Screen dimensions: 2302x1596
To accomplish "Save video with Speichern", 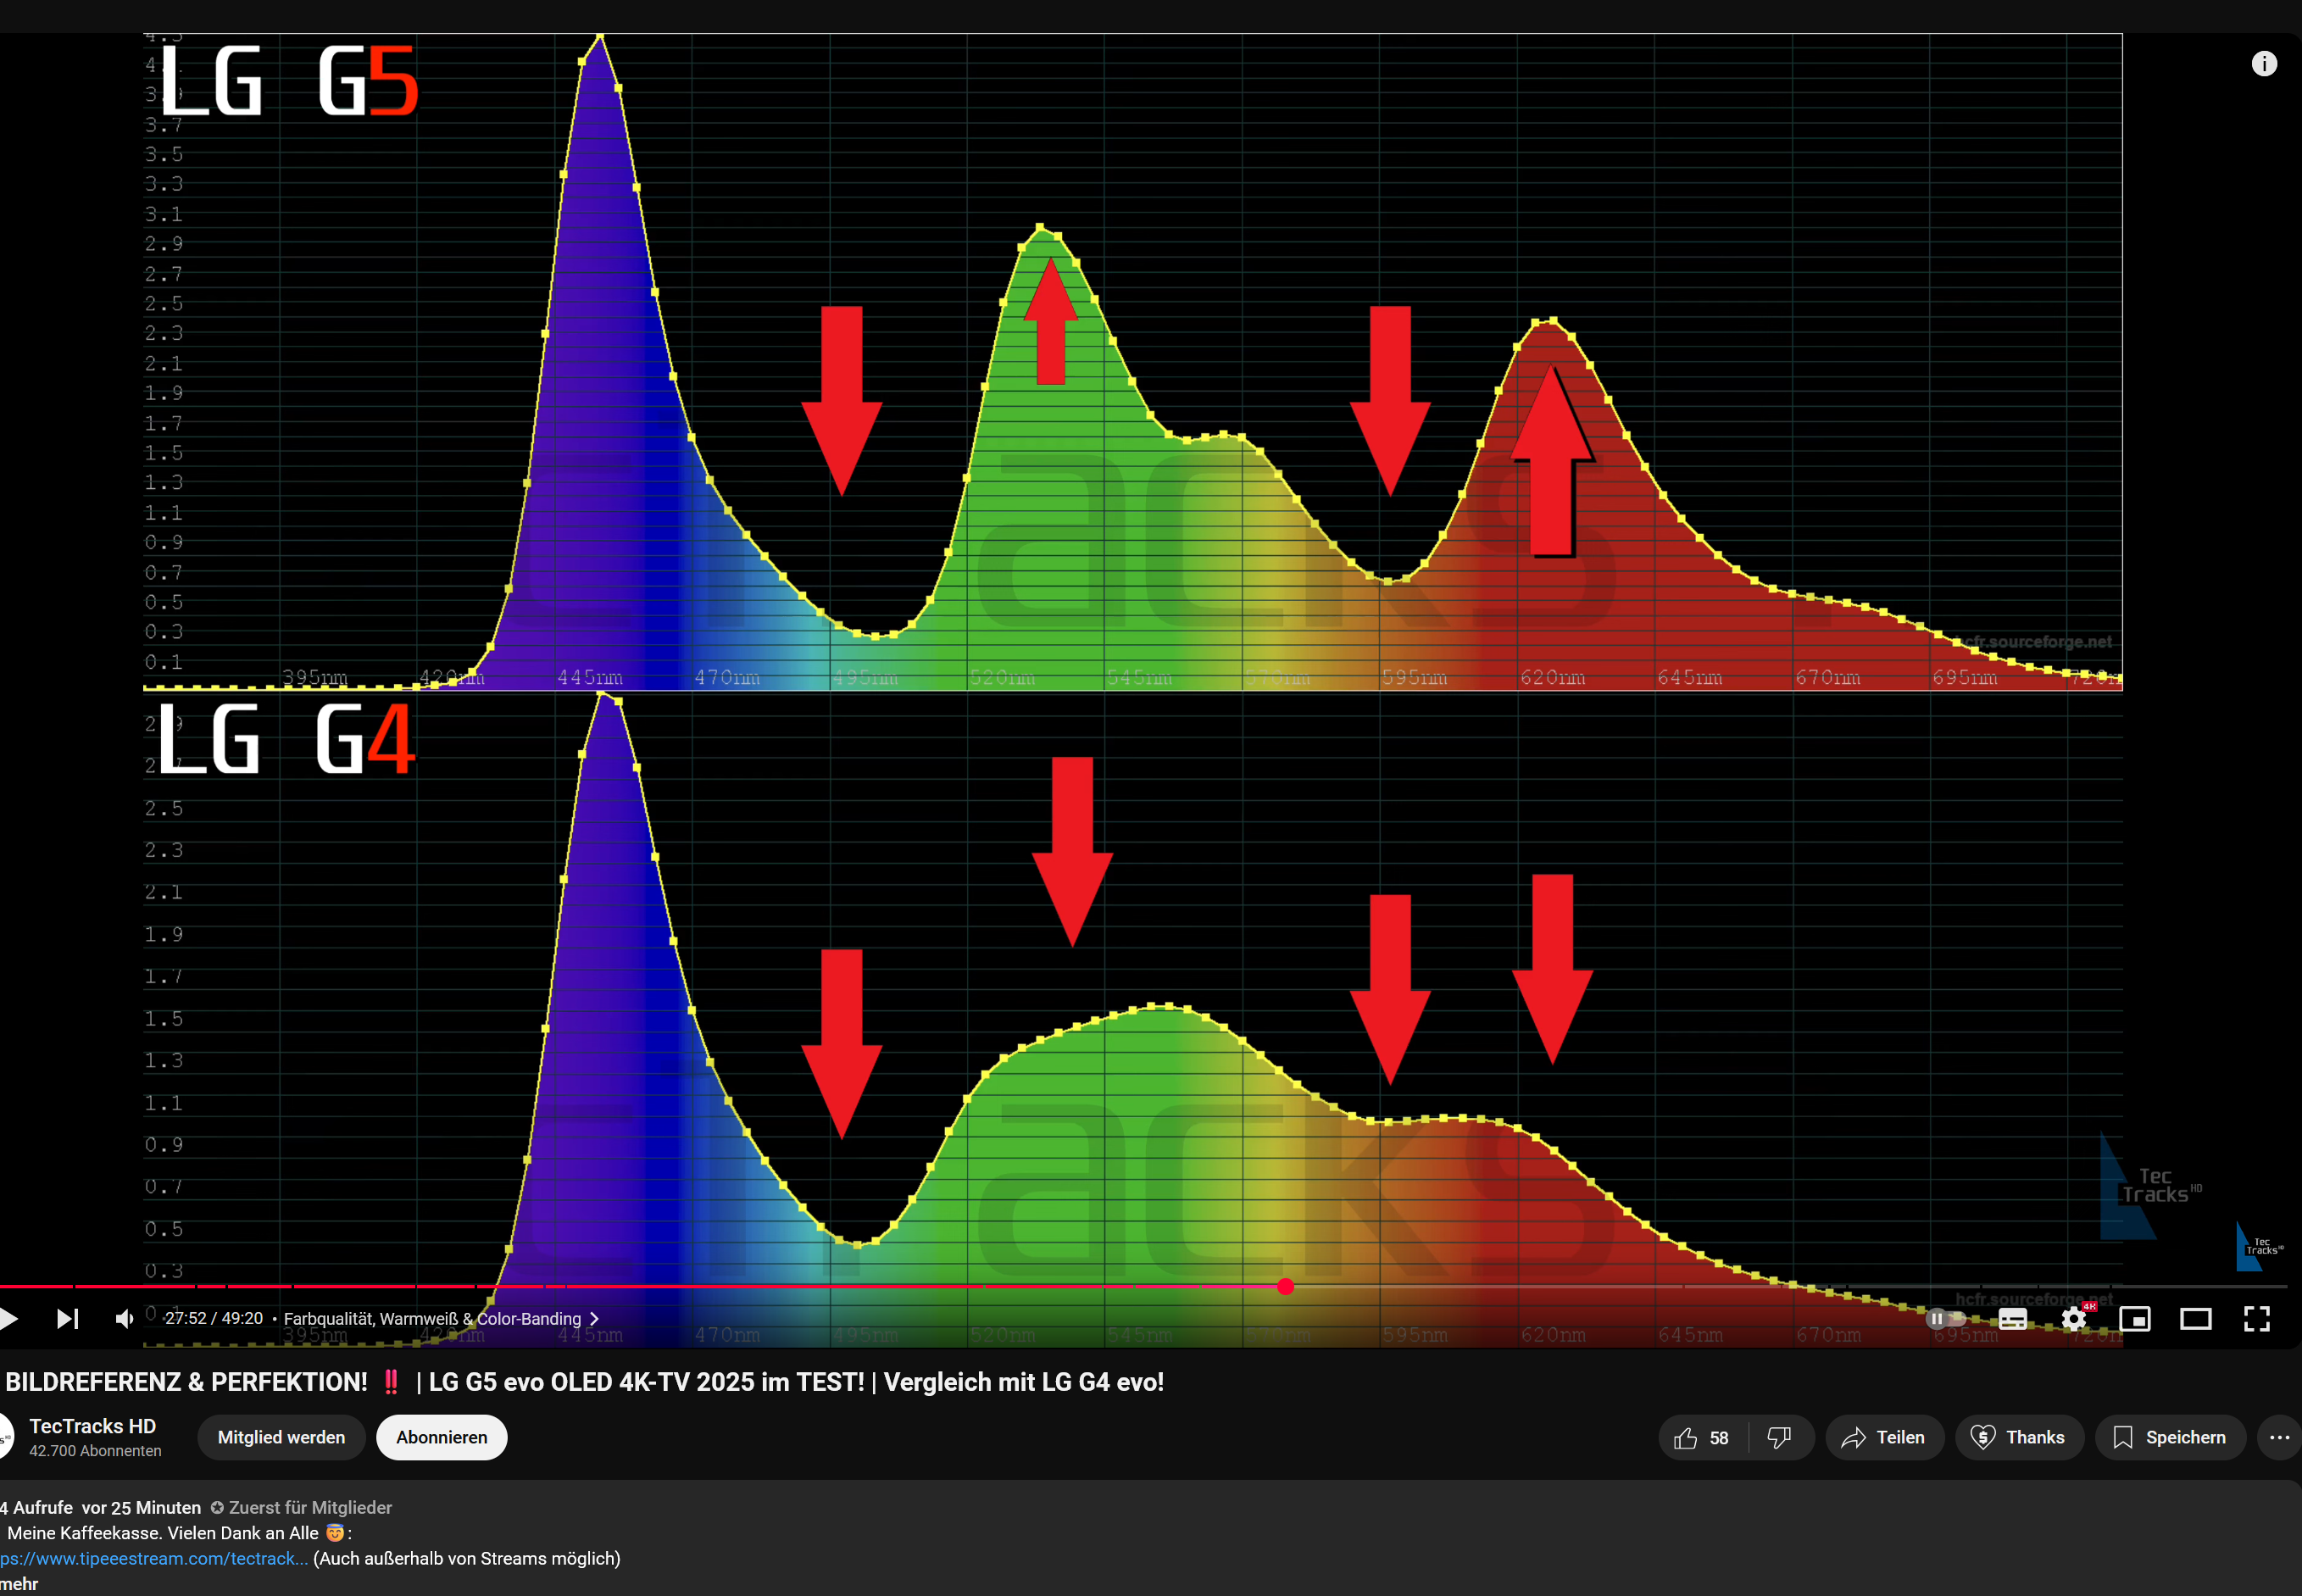I will tap(2169, 1438).
